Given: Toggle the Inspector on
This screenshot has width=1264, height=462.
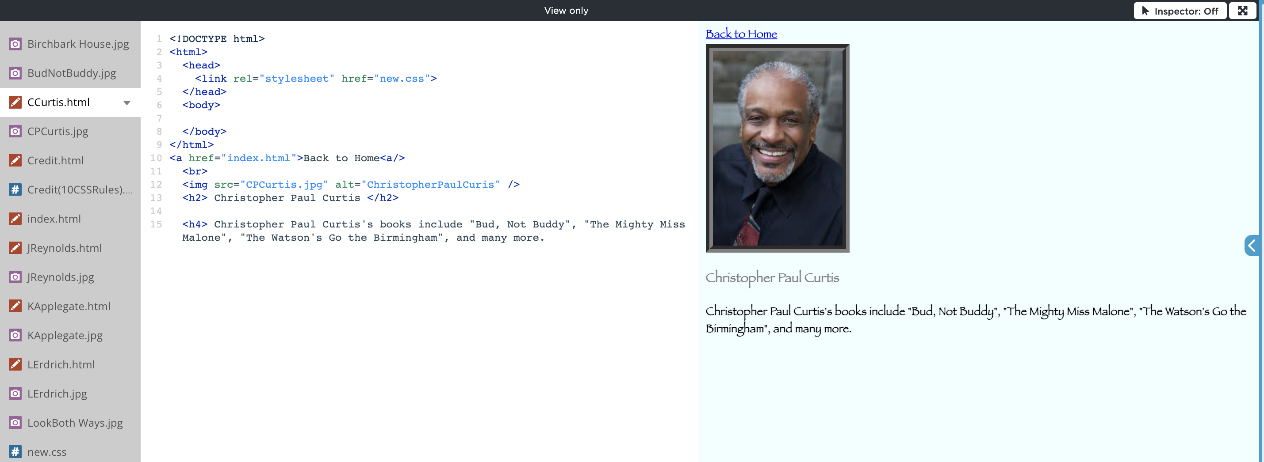Looking at the screenshot, I should pos(1179,11).
